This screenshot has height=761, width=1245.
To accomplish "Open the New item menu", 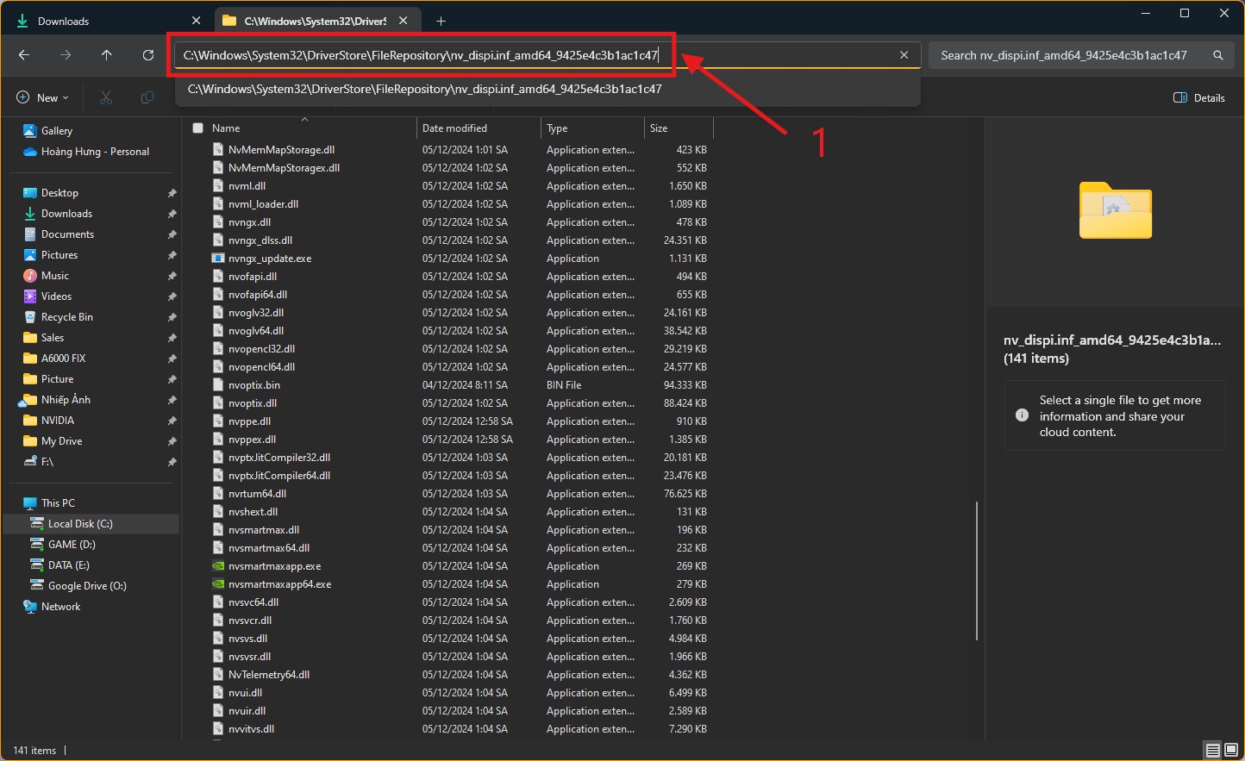I will pyautogui.click(x=42, y=97).
